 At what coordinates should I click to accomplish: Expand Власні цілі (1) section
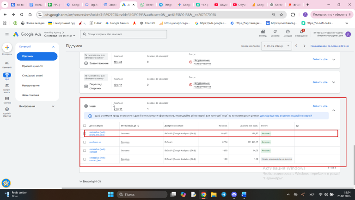[90, 181]
